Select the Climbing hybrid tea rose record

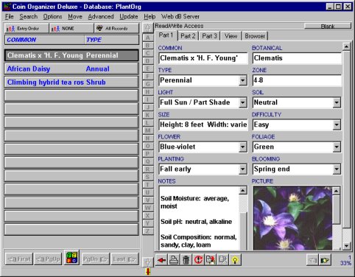[x=71, y=83]
